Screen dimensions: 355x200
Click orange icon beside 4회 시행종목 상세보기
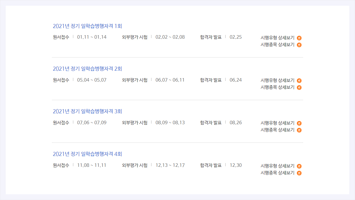tap(299, 173)
